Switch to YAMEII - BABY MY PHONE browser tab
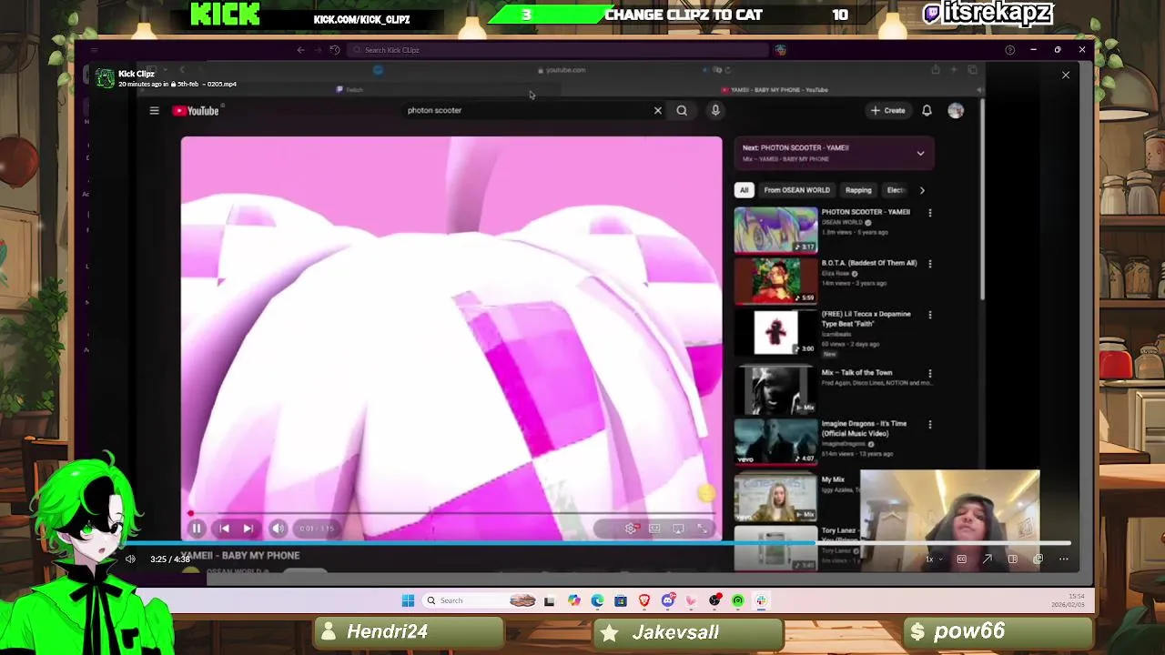This screenshot has width=1165, height=655. [774, 89]
